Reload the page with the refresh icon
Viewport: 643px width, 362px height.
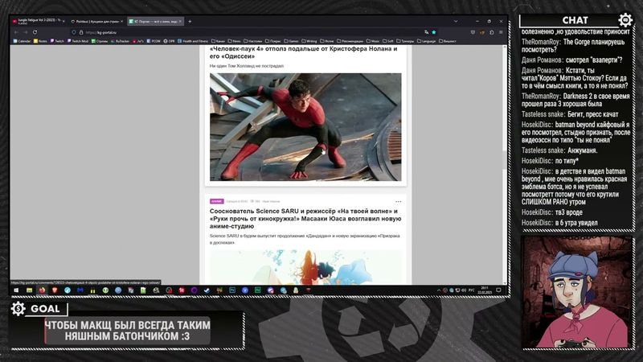pyautogui.click(x=35, y=32)
